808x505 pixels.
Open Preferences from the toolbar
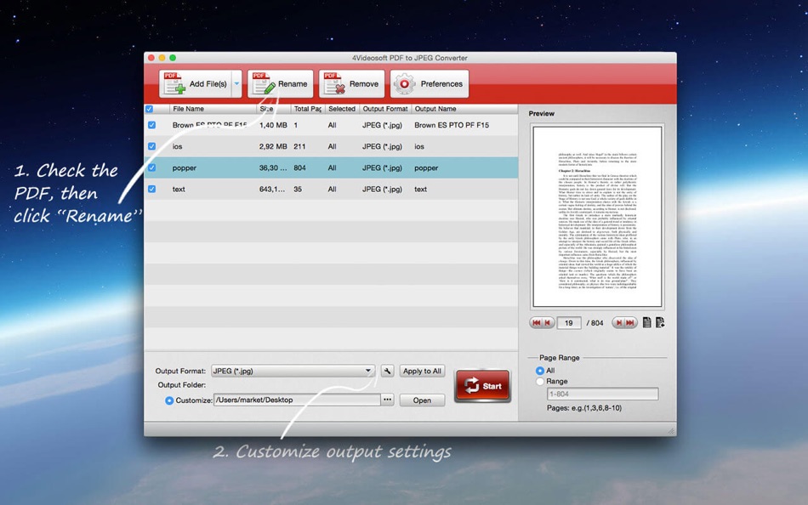(x=430, y=84)
